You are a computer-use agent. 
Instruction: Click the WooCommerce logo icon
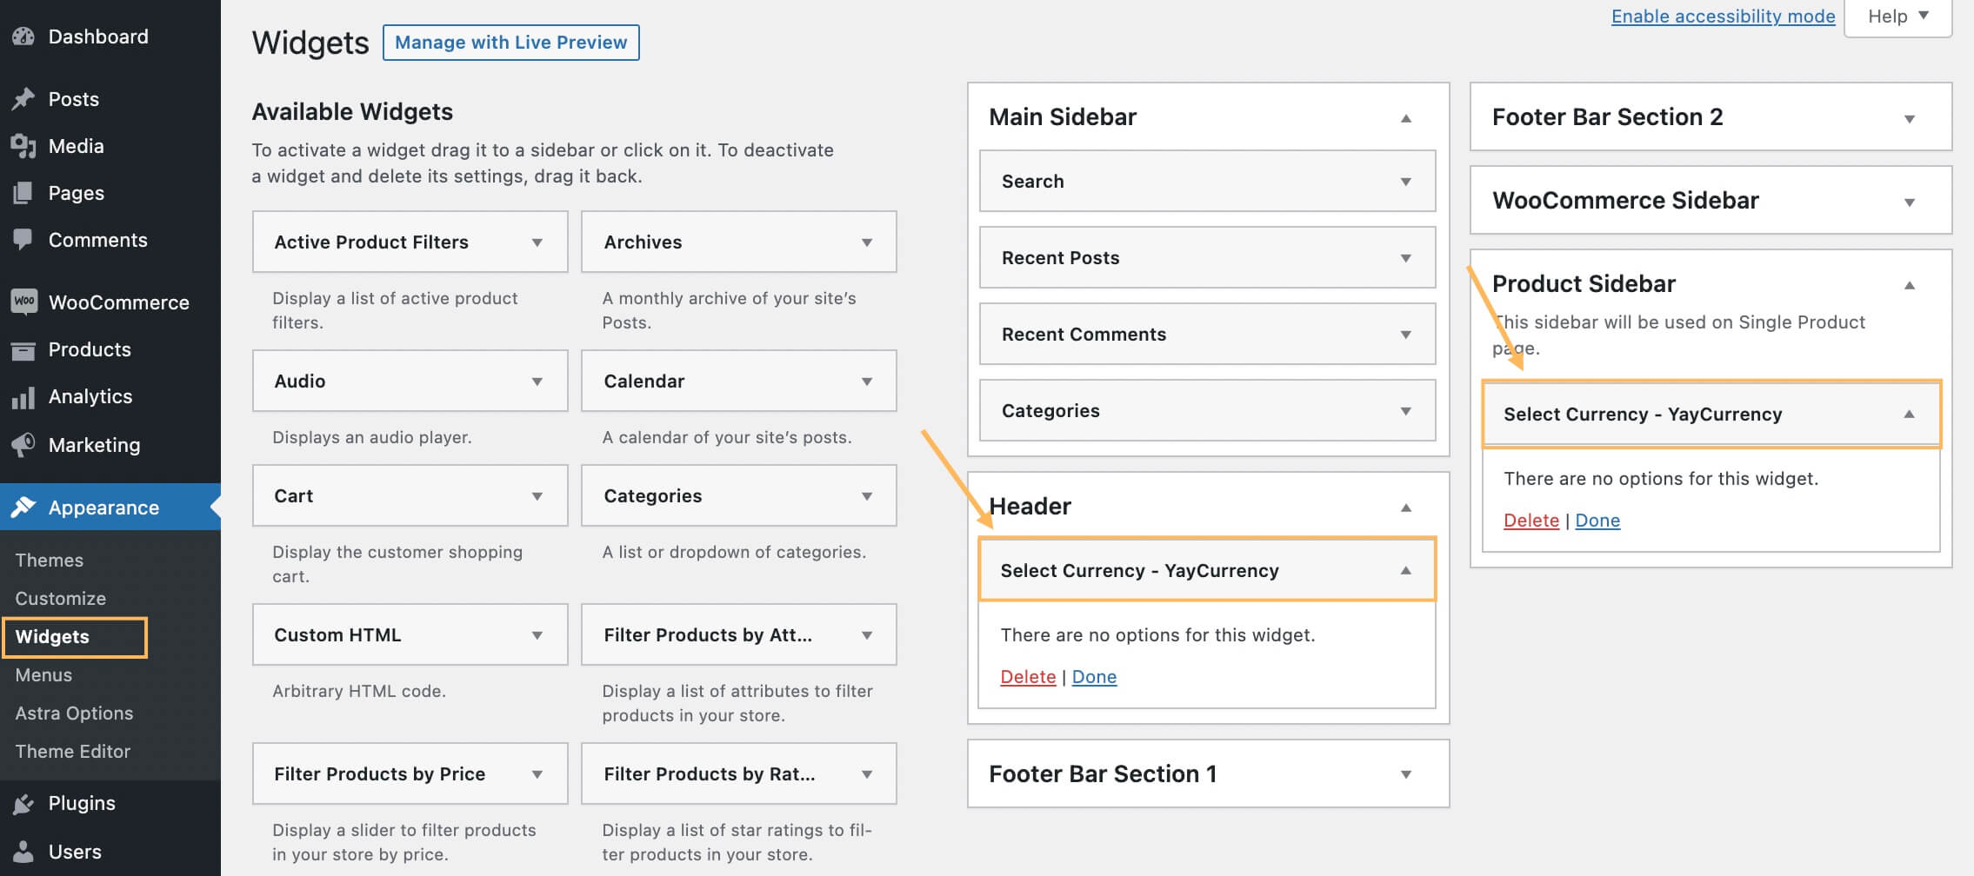tap(23, 302)
